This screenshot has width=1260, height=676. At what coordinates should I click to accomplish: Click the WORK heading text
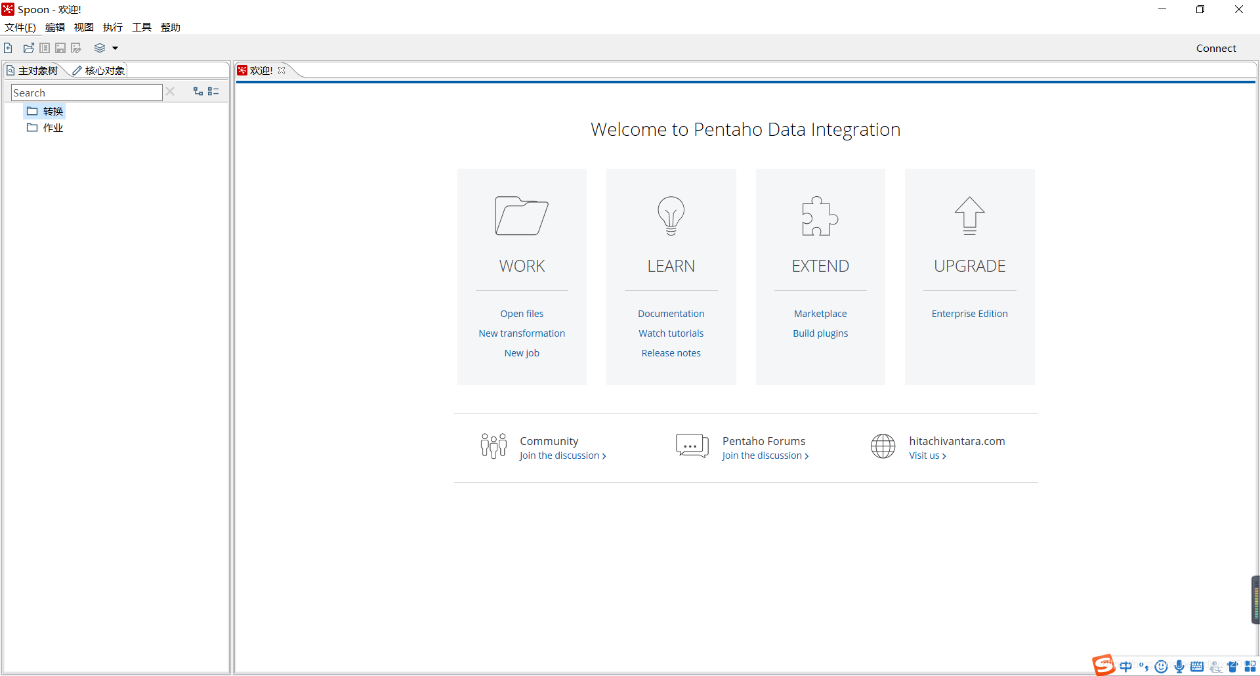(522, 266)
